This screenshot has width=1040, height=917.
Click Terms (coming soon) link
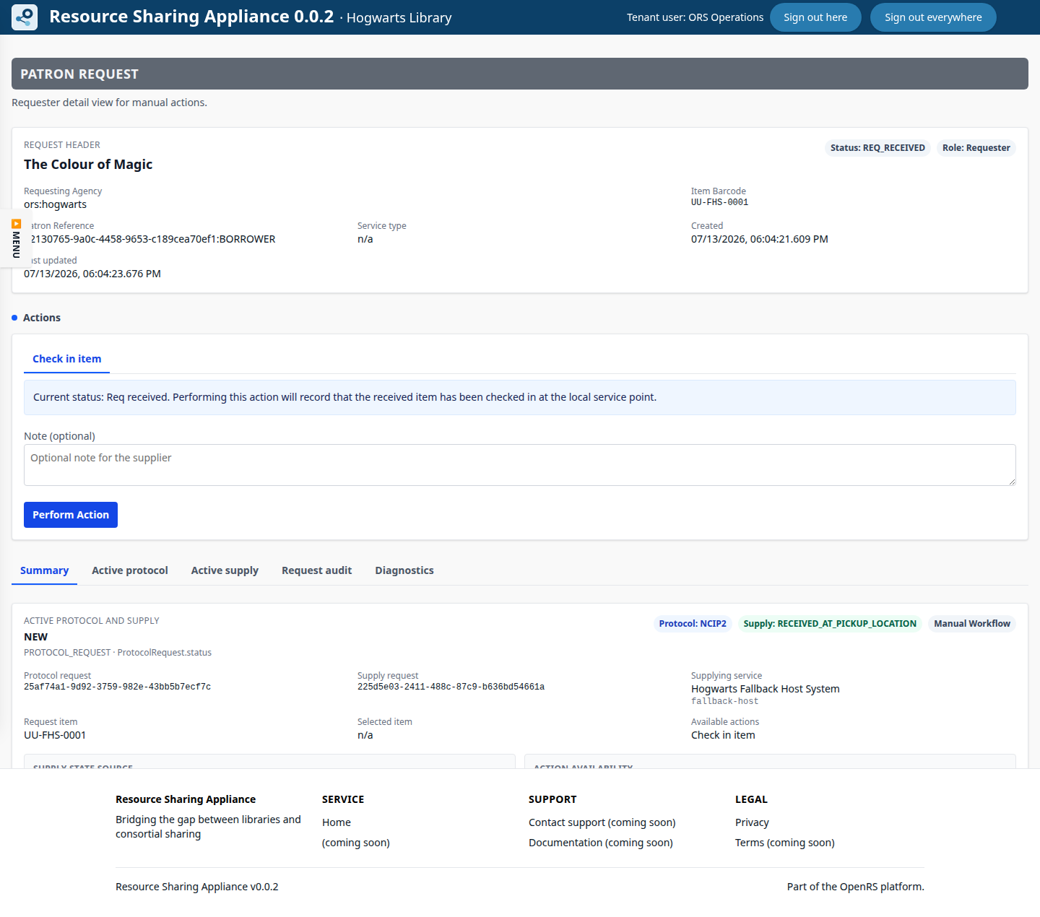pyautogui.click(x=785, y=843)
